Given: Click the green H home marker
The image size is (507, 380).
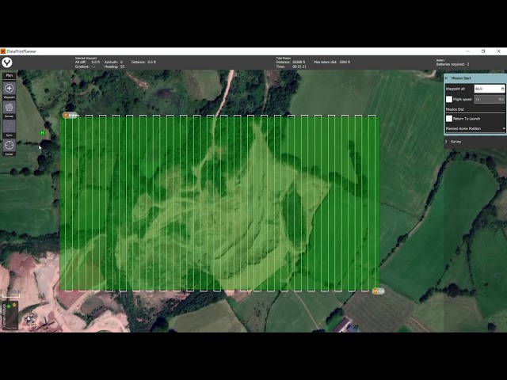Looking at the screenshot, I should point(42,133).
